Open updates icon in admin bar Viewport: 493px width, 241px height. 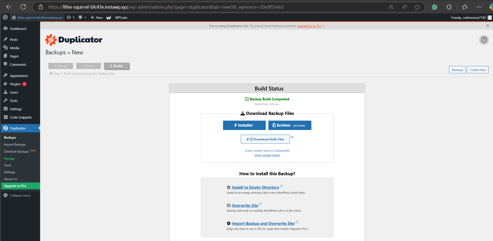(70, 17)
